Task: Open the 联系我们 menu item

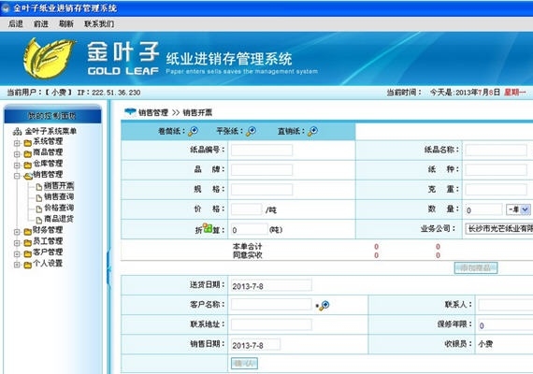Action: 99,23
